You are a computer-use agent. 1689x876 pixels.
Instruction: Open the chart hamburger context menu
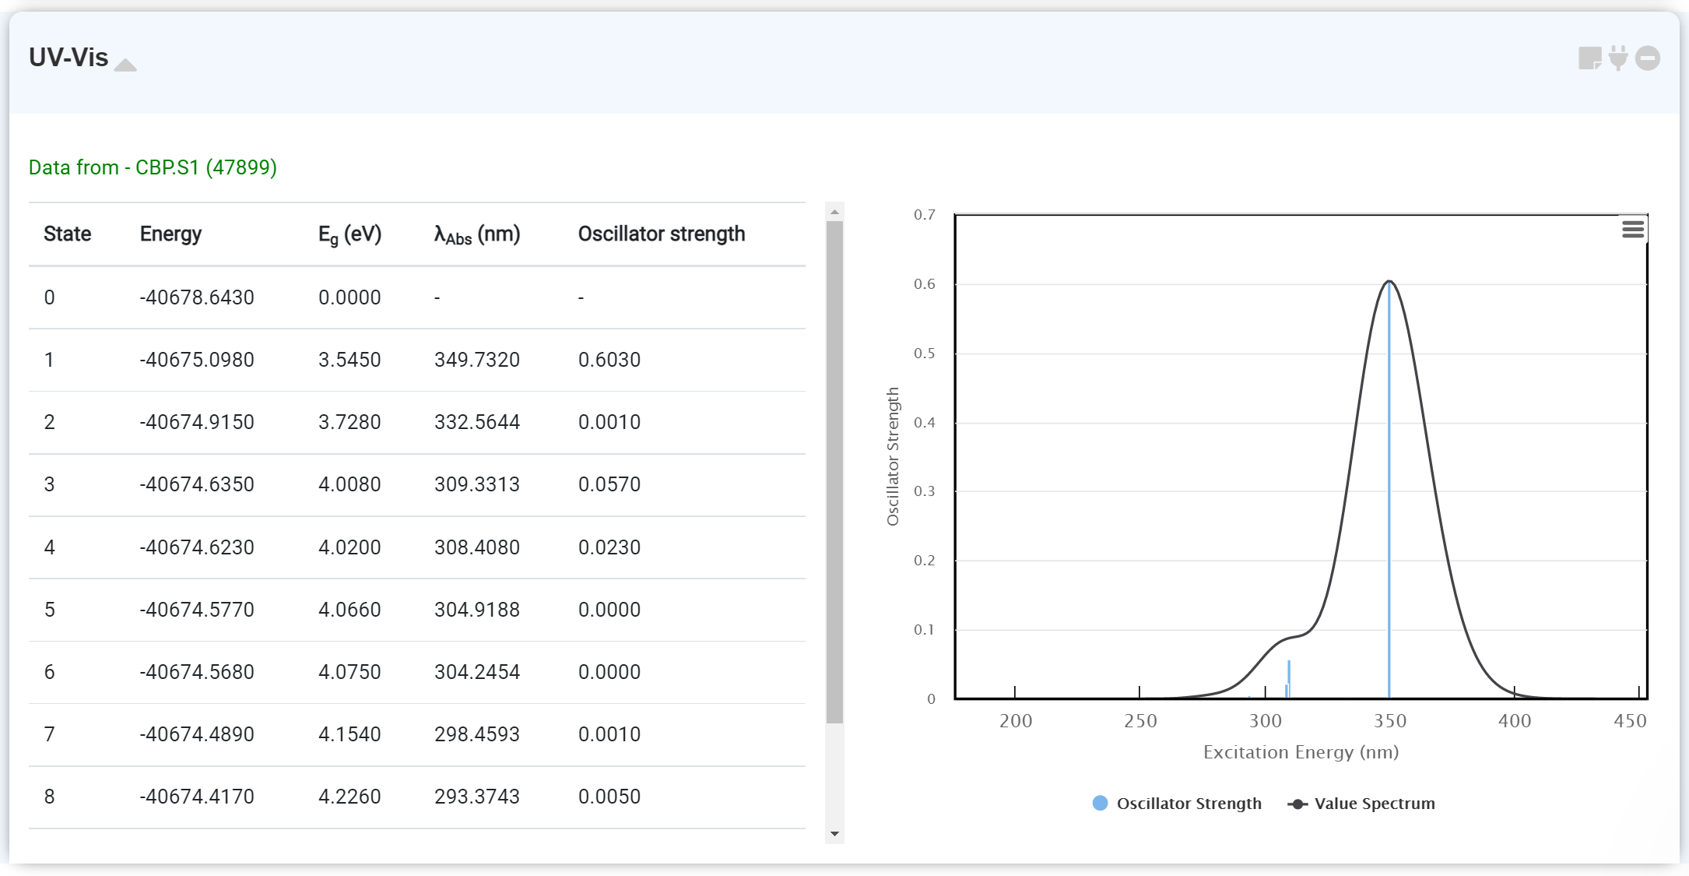tap(1633, 230)
